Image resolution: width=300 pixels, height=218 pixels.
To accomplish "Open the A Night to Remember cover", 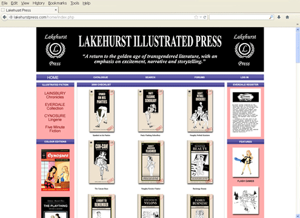I will click(x=102, y=206).
